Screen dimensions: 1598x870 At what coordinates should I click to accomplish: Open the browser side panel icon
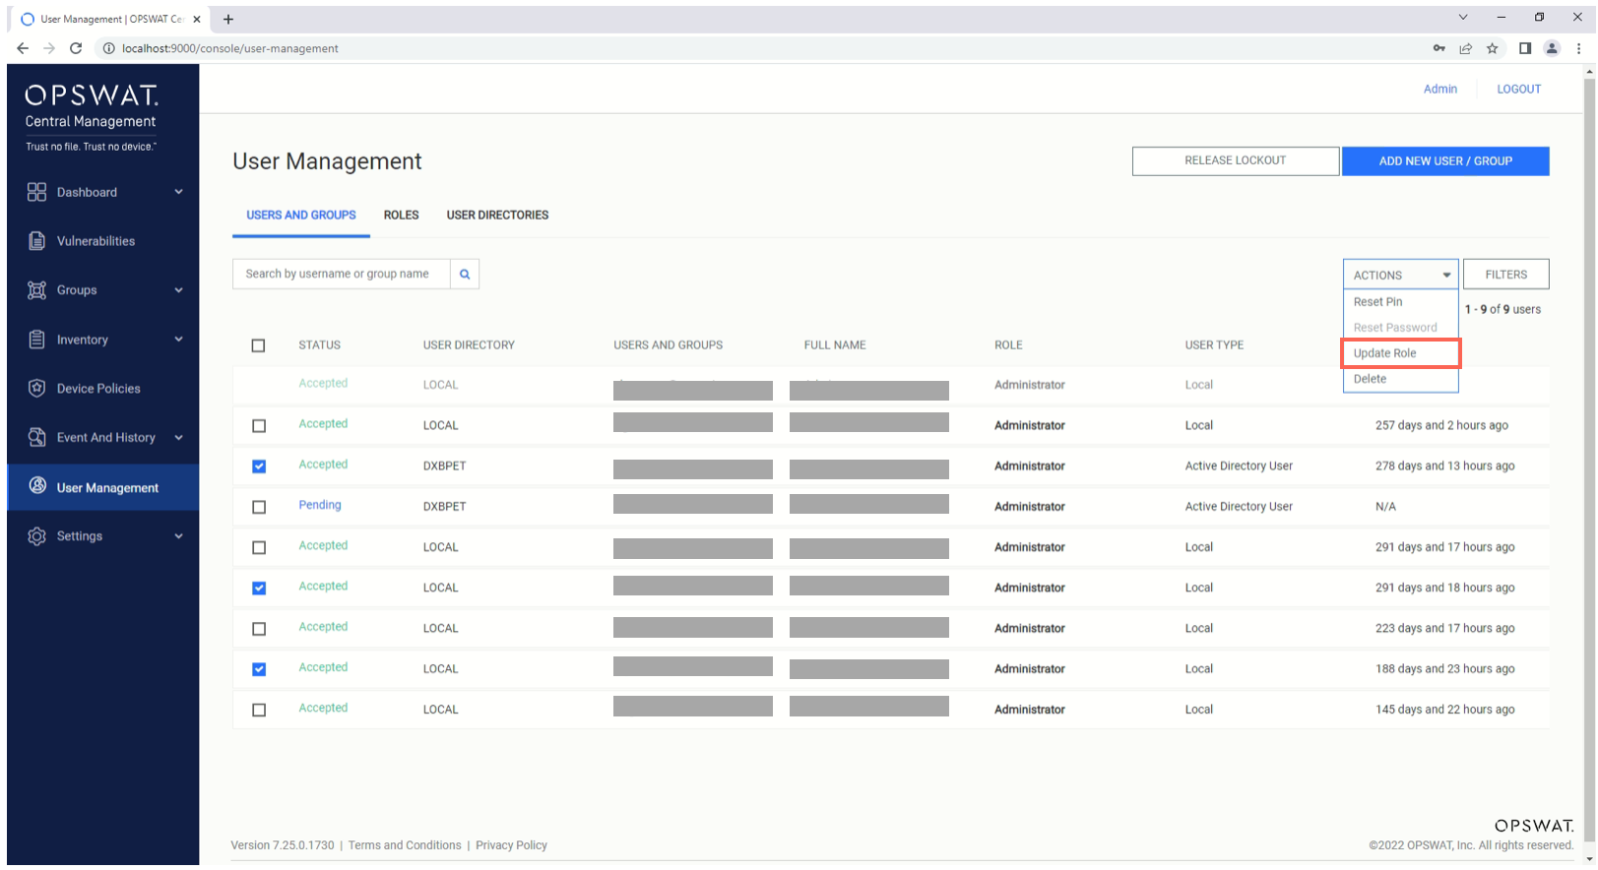1525,48
